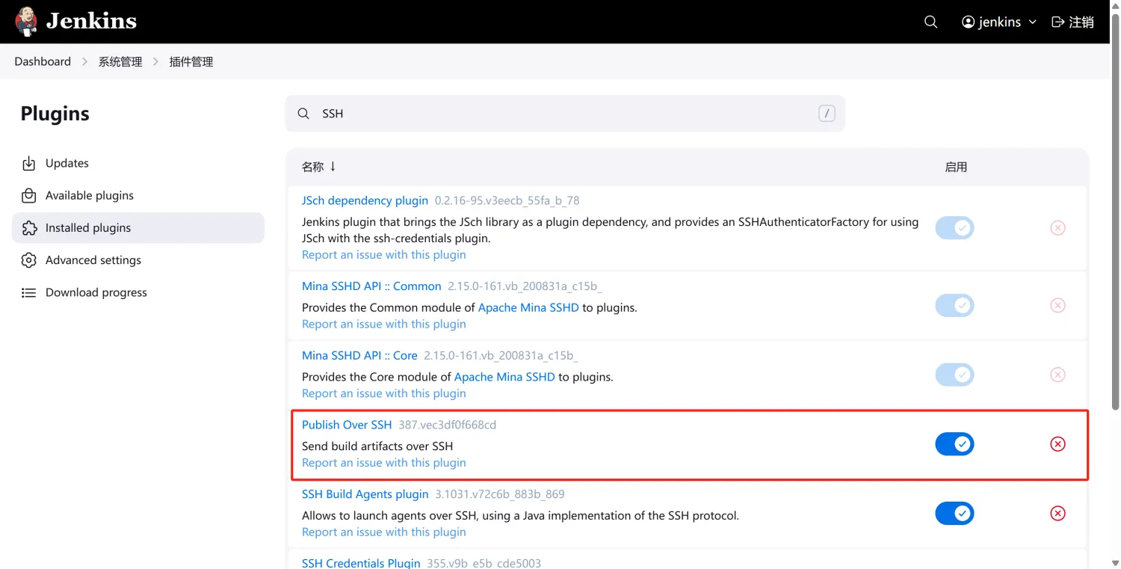The height and width of the screenshot is (569, 1121).
Task: Expand the Dashboard breadcrumb chevron
Action: pyautogui.click(x=84, y=61)
